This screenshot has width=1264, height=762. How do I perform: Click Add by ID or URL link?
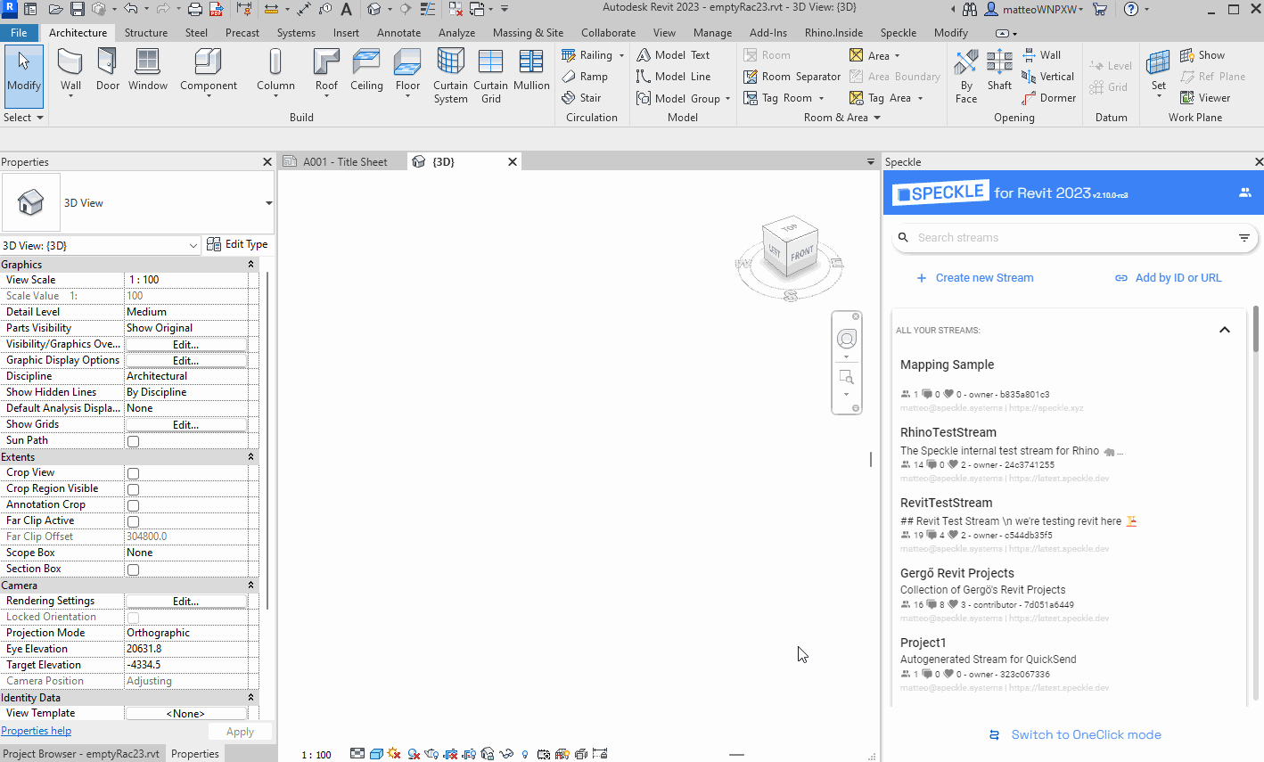pos(1168,278)
